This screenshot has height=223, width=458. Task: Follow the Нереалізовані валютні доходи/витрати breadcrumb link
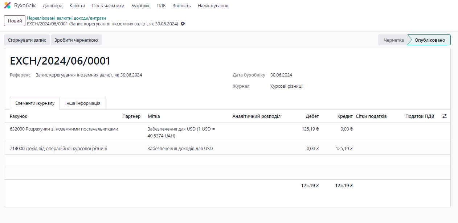(x=66, y=18)
